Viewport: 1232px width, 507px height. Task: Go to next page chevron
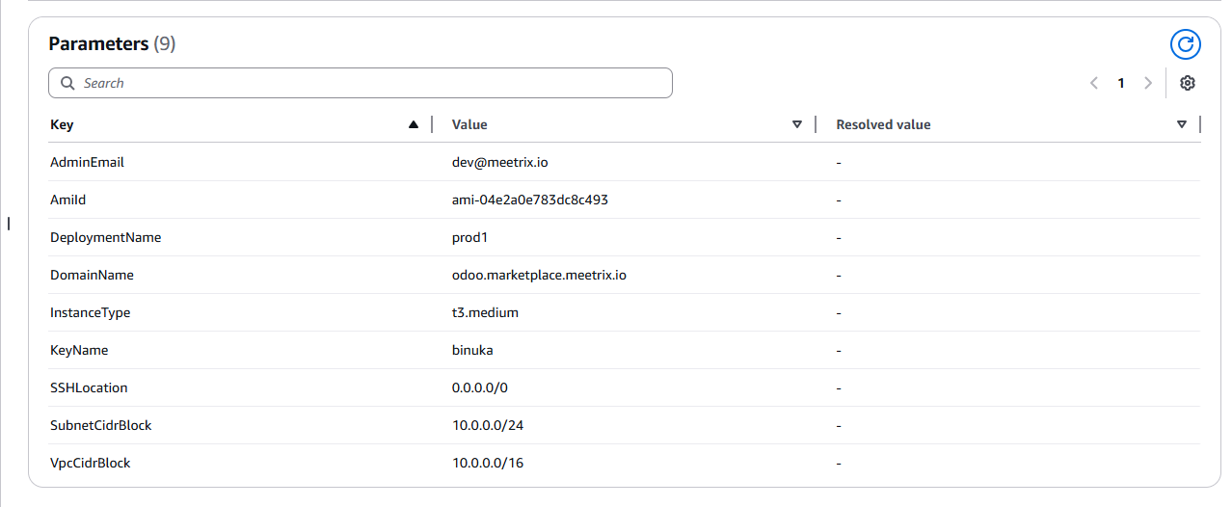1147,83
